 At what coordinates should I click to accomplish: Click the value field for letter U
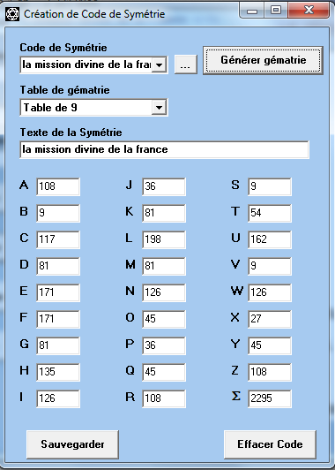click(x=270, y=239)
